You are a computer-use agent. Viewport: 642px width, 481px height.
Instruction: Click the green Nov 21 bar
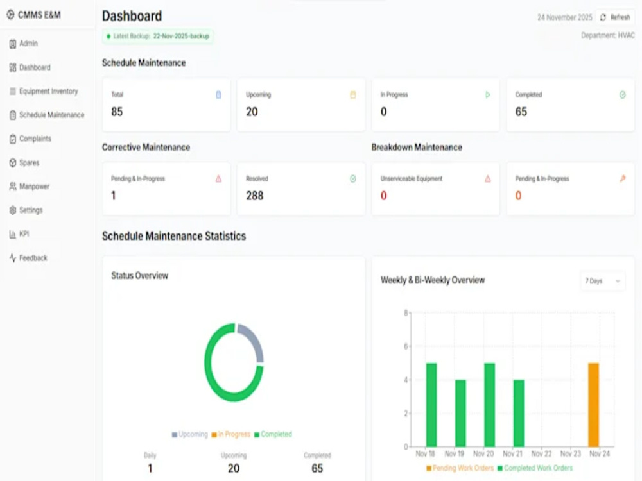click(x=518, y=413)
